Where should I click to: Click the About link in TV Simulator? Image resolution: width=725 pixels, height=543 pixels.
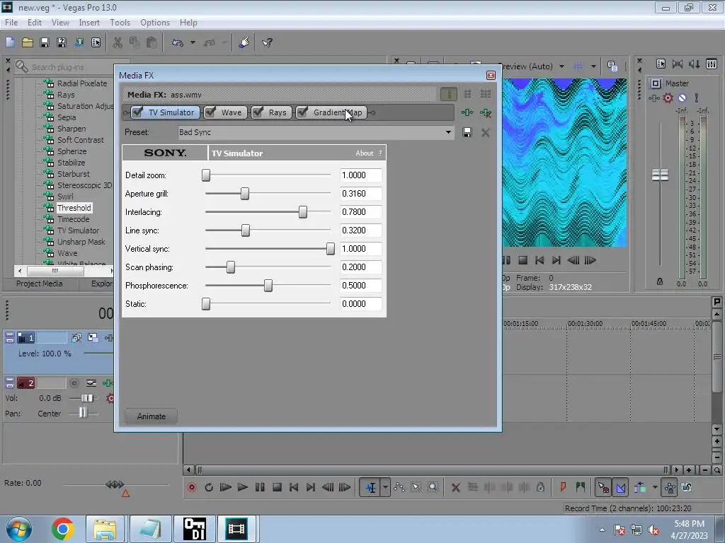[365, 153]
